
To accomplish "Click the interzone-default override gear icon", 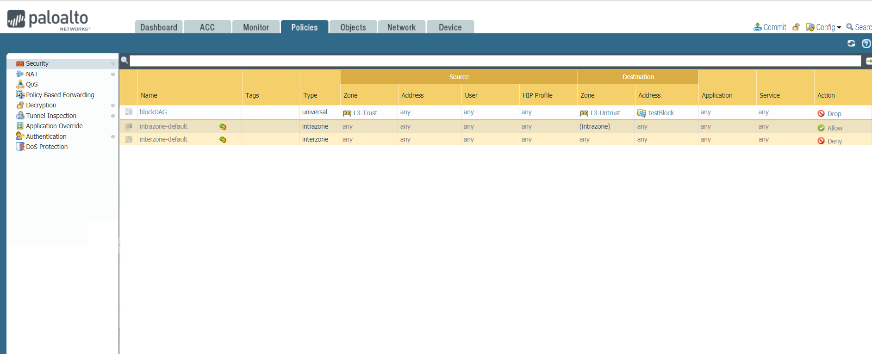I will (223, 140).
